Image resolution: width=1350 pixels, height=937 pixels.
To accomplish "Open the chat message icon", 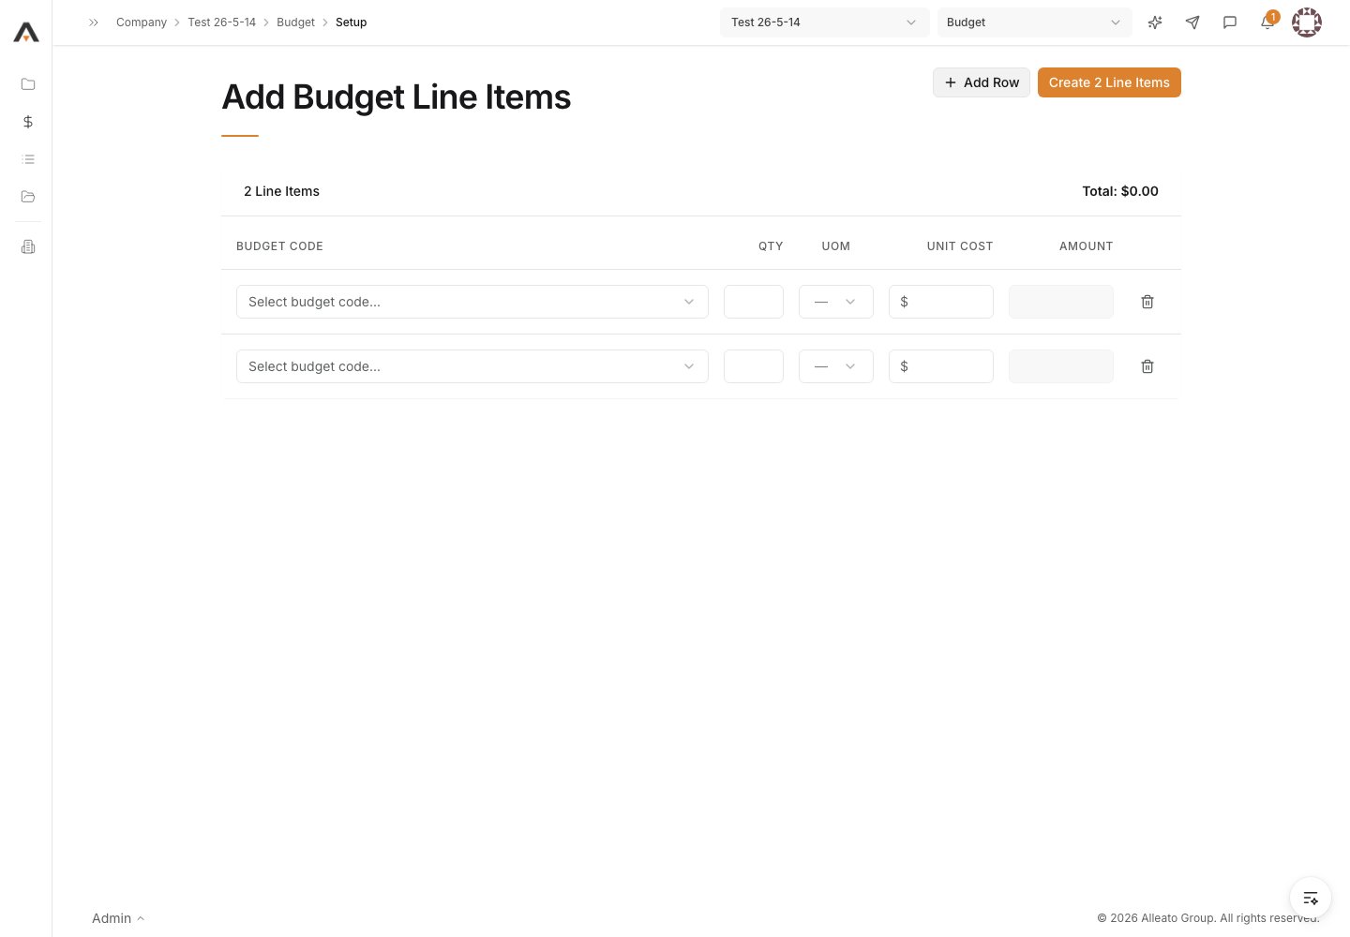I will (x=1230, y=22).
